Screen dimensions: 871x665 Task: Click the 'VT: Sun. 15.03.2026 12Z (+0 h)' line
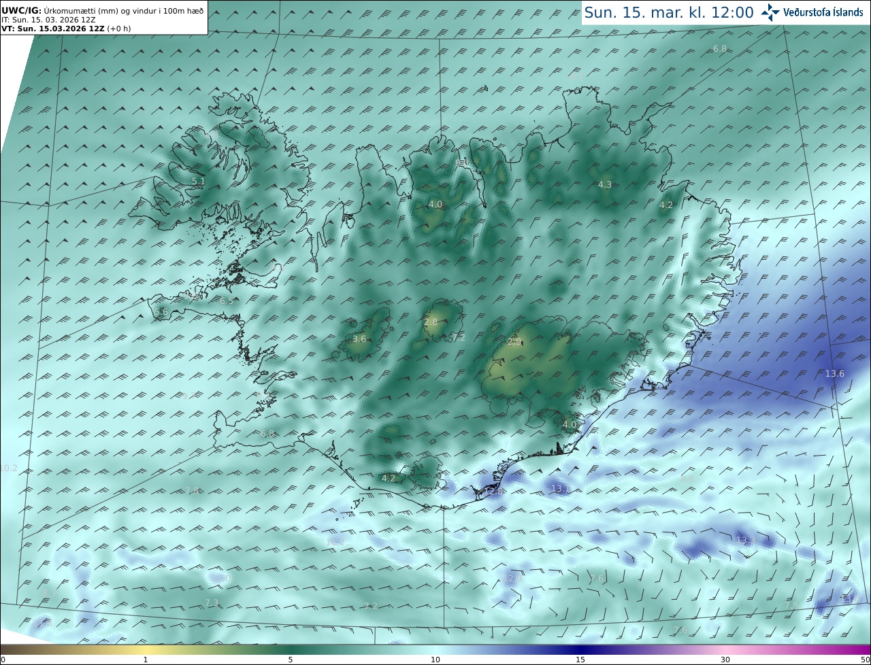pos(65,29)
